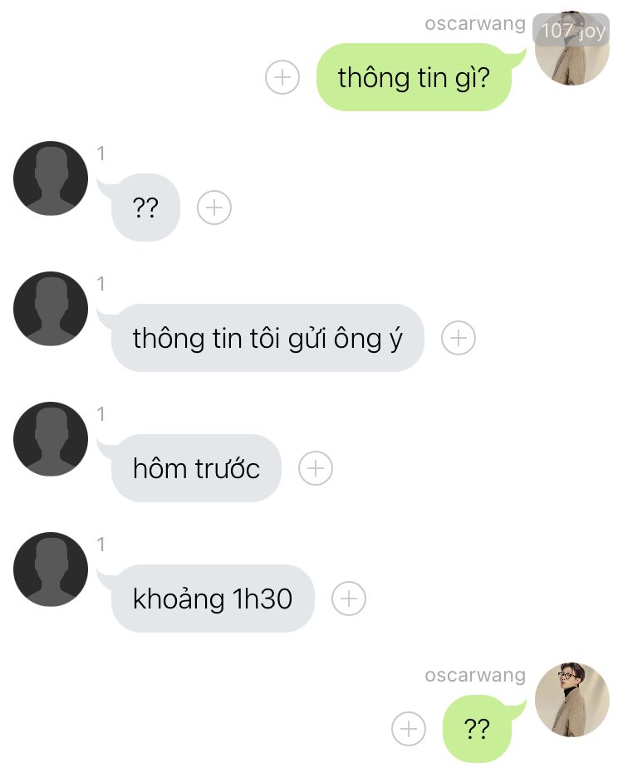Tap the plus icon beside "thông tin tôi gửi ông ý"
The height and width of the screenshot is (782, 623).
459,338
